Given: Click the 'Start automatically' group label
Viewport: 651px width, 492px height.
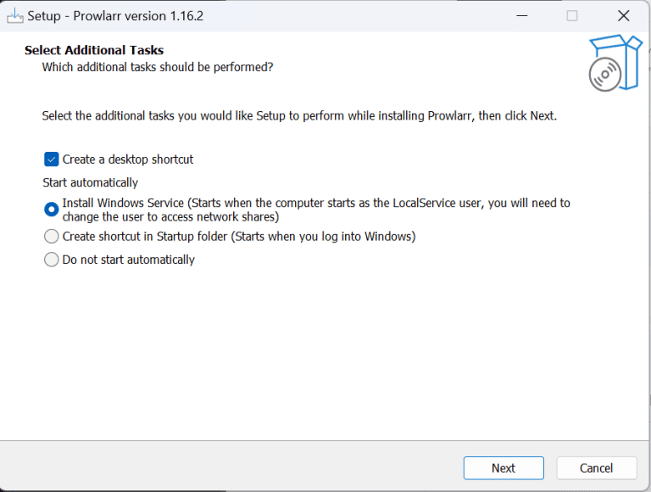Looking at the screenshot, I should click(x=90, y=182).
